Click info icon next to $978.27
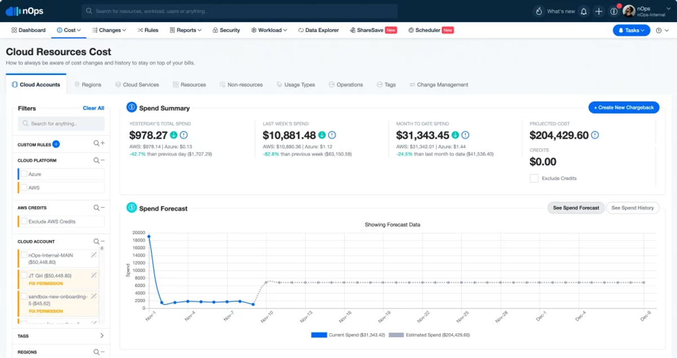This screenshot has width=677, height=358. pos(183,135)
